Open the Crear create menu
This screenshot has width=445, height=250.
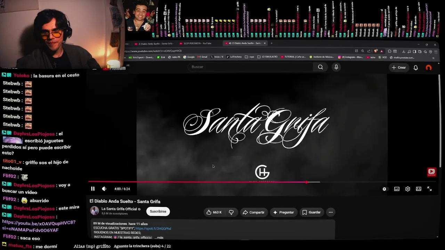pos(399,67)
